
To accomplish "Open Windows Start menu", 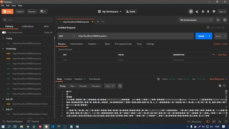I will pos(3,126).
